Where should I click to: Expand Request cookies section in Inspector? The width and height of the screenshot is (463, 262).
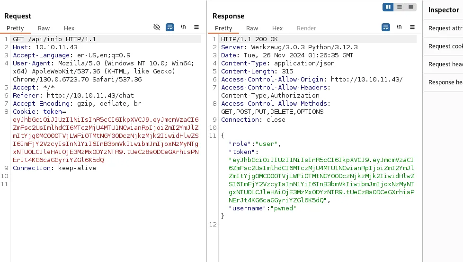click(x=445, y=46)
